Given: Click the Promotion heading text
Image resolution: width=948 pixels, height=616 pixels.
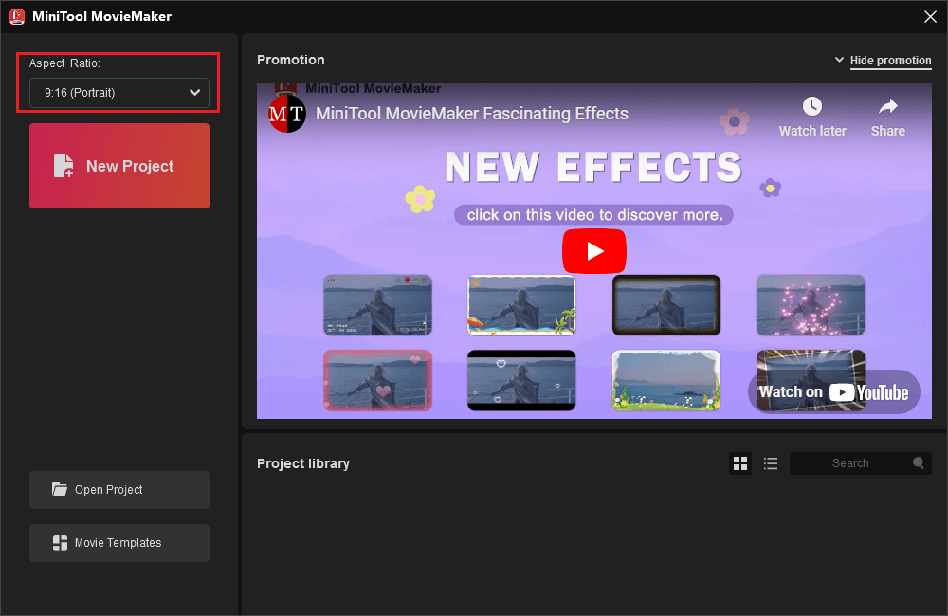Looking at the screenshot, I should pos(291,60).
